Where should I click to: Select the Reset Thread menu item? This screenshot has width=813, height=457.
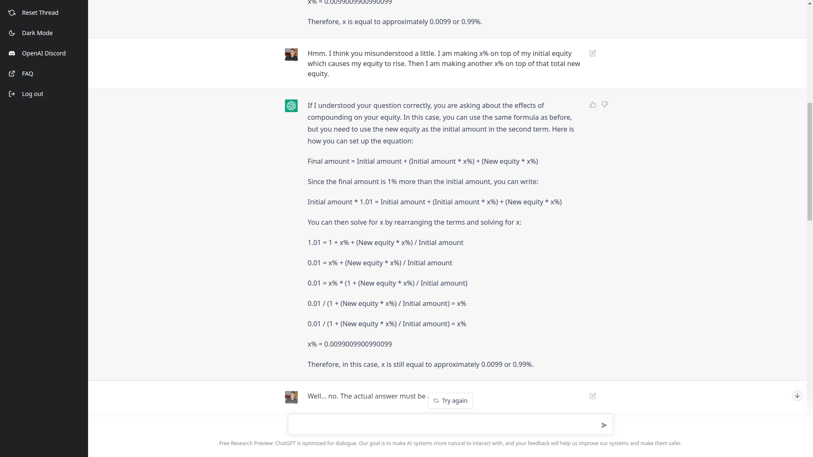[x=40, y=13]
